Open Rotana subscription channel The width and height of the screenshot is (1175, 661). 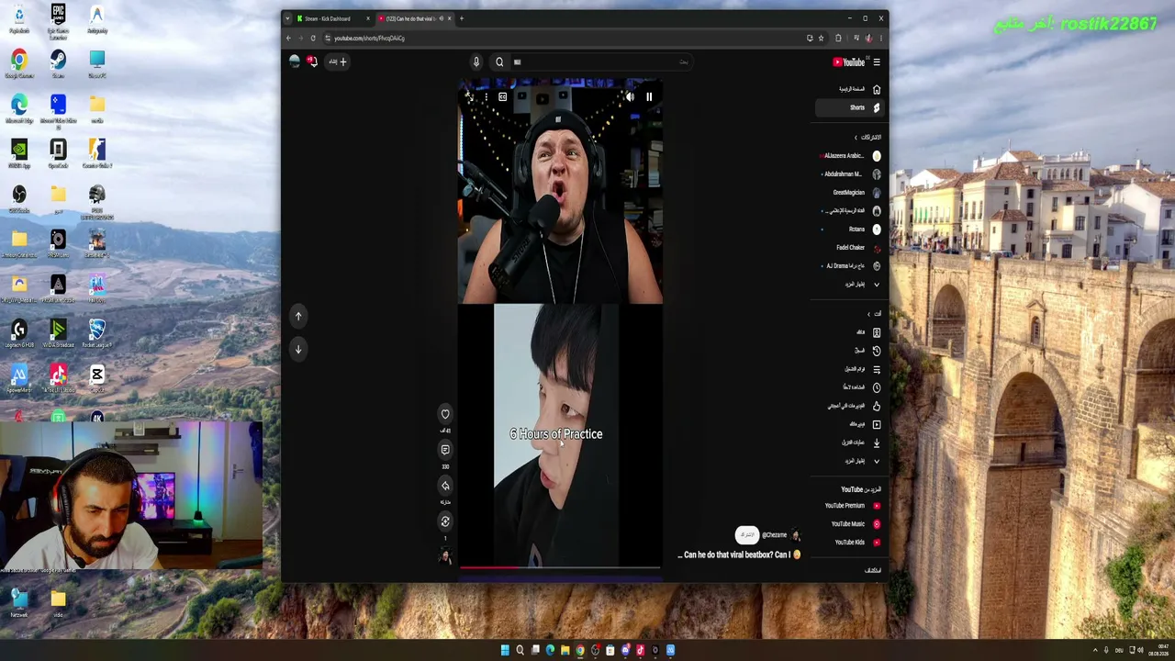coord(850,230)
